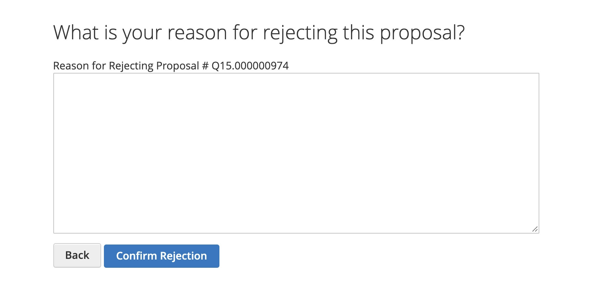Image resolution: width=594 pixels, height=290 pixels.
Task: Click the Confirm Rejection button
Action: (x=162, y=256)
